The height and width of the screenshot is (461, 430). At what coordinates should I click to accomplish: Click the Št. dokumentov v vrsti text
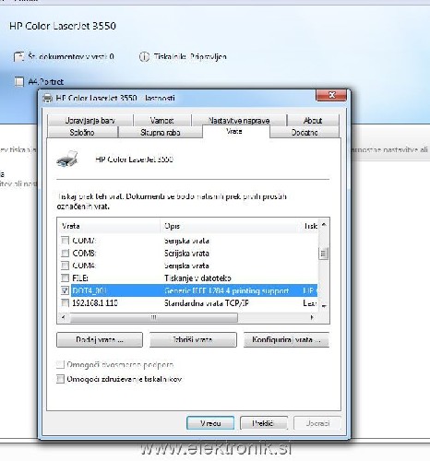pyautogui.click(x=71, y=56)
